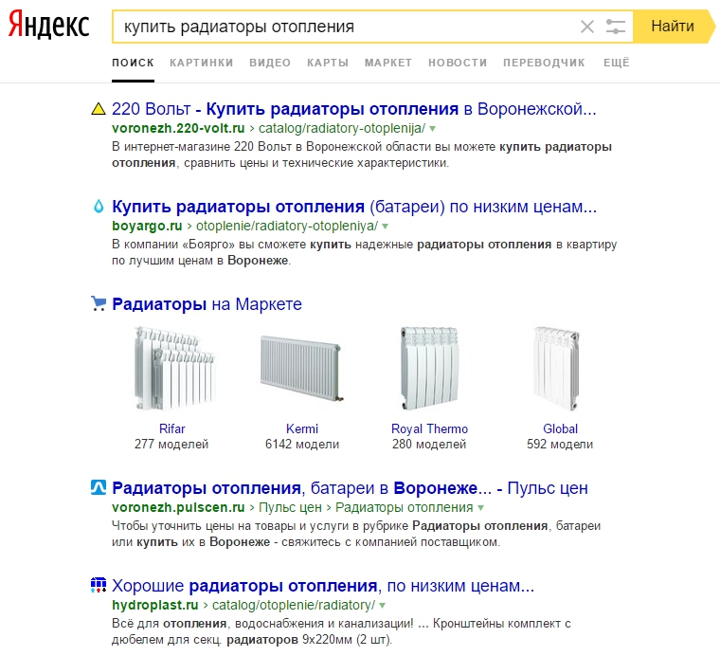Expand dropdown arrow next to boyargo URL
720x656 pixels.
coord(386,227)
